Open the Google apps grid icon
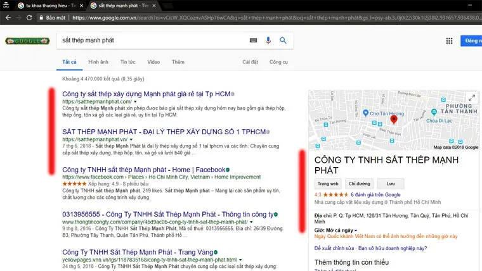This screenshot has width=482, height=271. tap(449, 41)
